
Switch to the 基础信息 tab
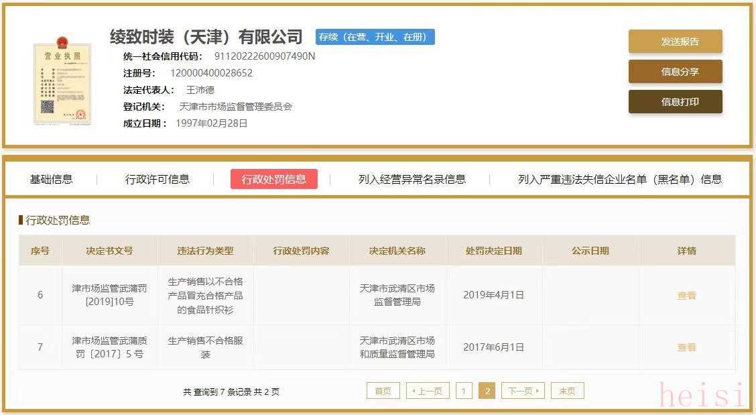coord(51,179)
